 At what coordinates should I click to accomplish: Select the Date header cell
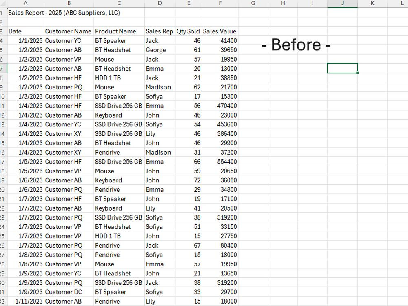pyautogui.click(x=25, y=31)
